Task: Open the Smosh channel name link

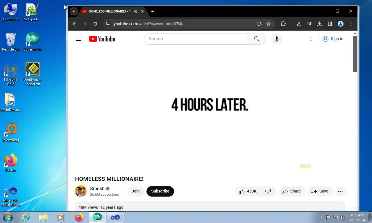Action: click(x=97, y=188)
